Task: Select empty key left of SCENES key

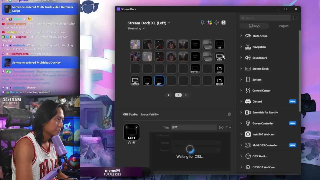Action: coord(207,68)
